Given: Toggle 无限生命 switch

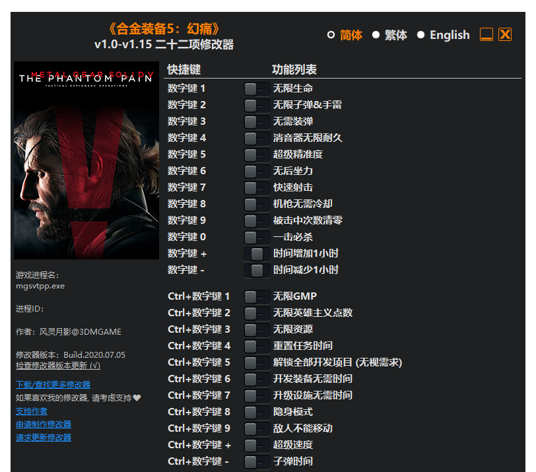Looking at the screenshot, I should 257,89.
